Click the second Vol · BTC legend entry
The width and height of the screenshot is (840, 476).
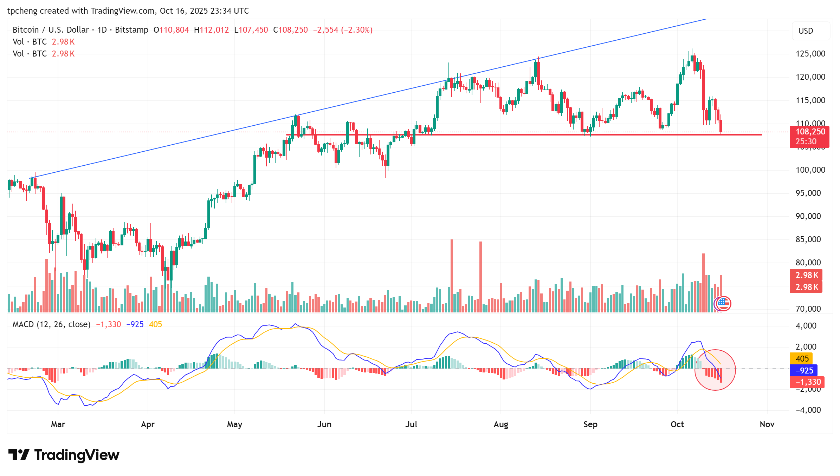click(30, 54)
